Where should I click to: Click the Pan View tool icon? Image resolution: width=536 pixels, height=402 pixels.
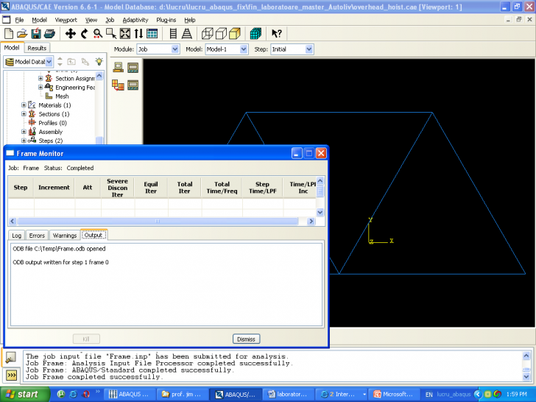pos(71,34)
